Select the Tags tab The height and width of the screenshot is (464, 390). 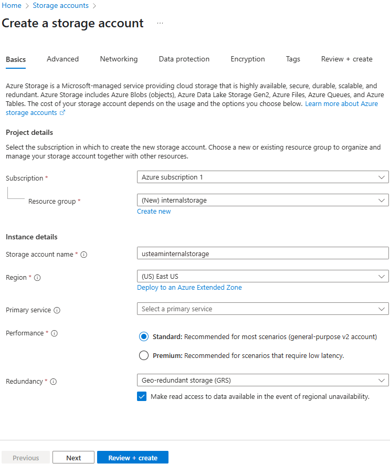293,59
